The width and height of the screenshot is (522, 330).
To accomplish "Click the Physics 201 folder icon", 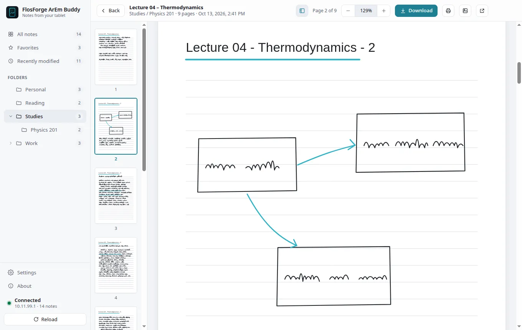I will [24, 130].
